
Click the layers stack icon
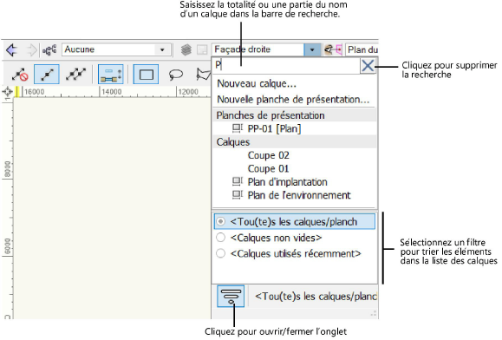click(186, 49)
